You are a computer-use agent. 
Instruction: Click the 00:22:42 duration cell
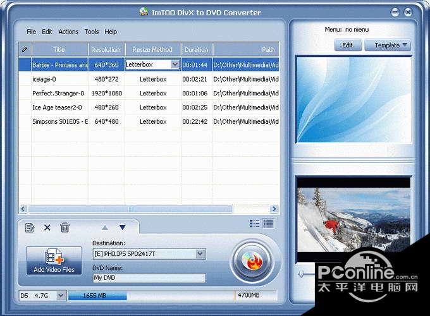tap(195, 122)
